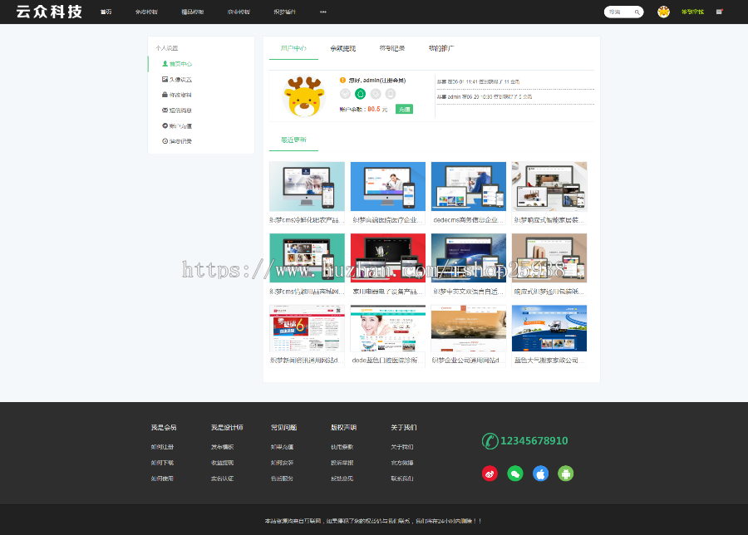Screen dimensions: 748x535
Task: Select the 最近更新 tab
Action: point(293,140)
